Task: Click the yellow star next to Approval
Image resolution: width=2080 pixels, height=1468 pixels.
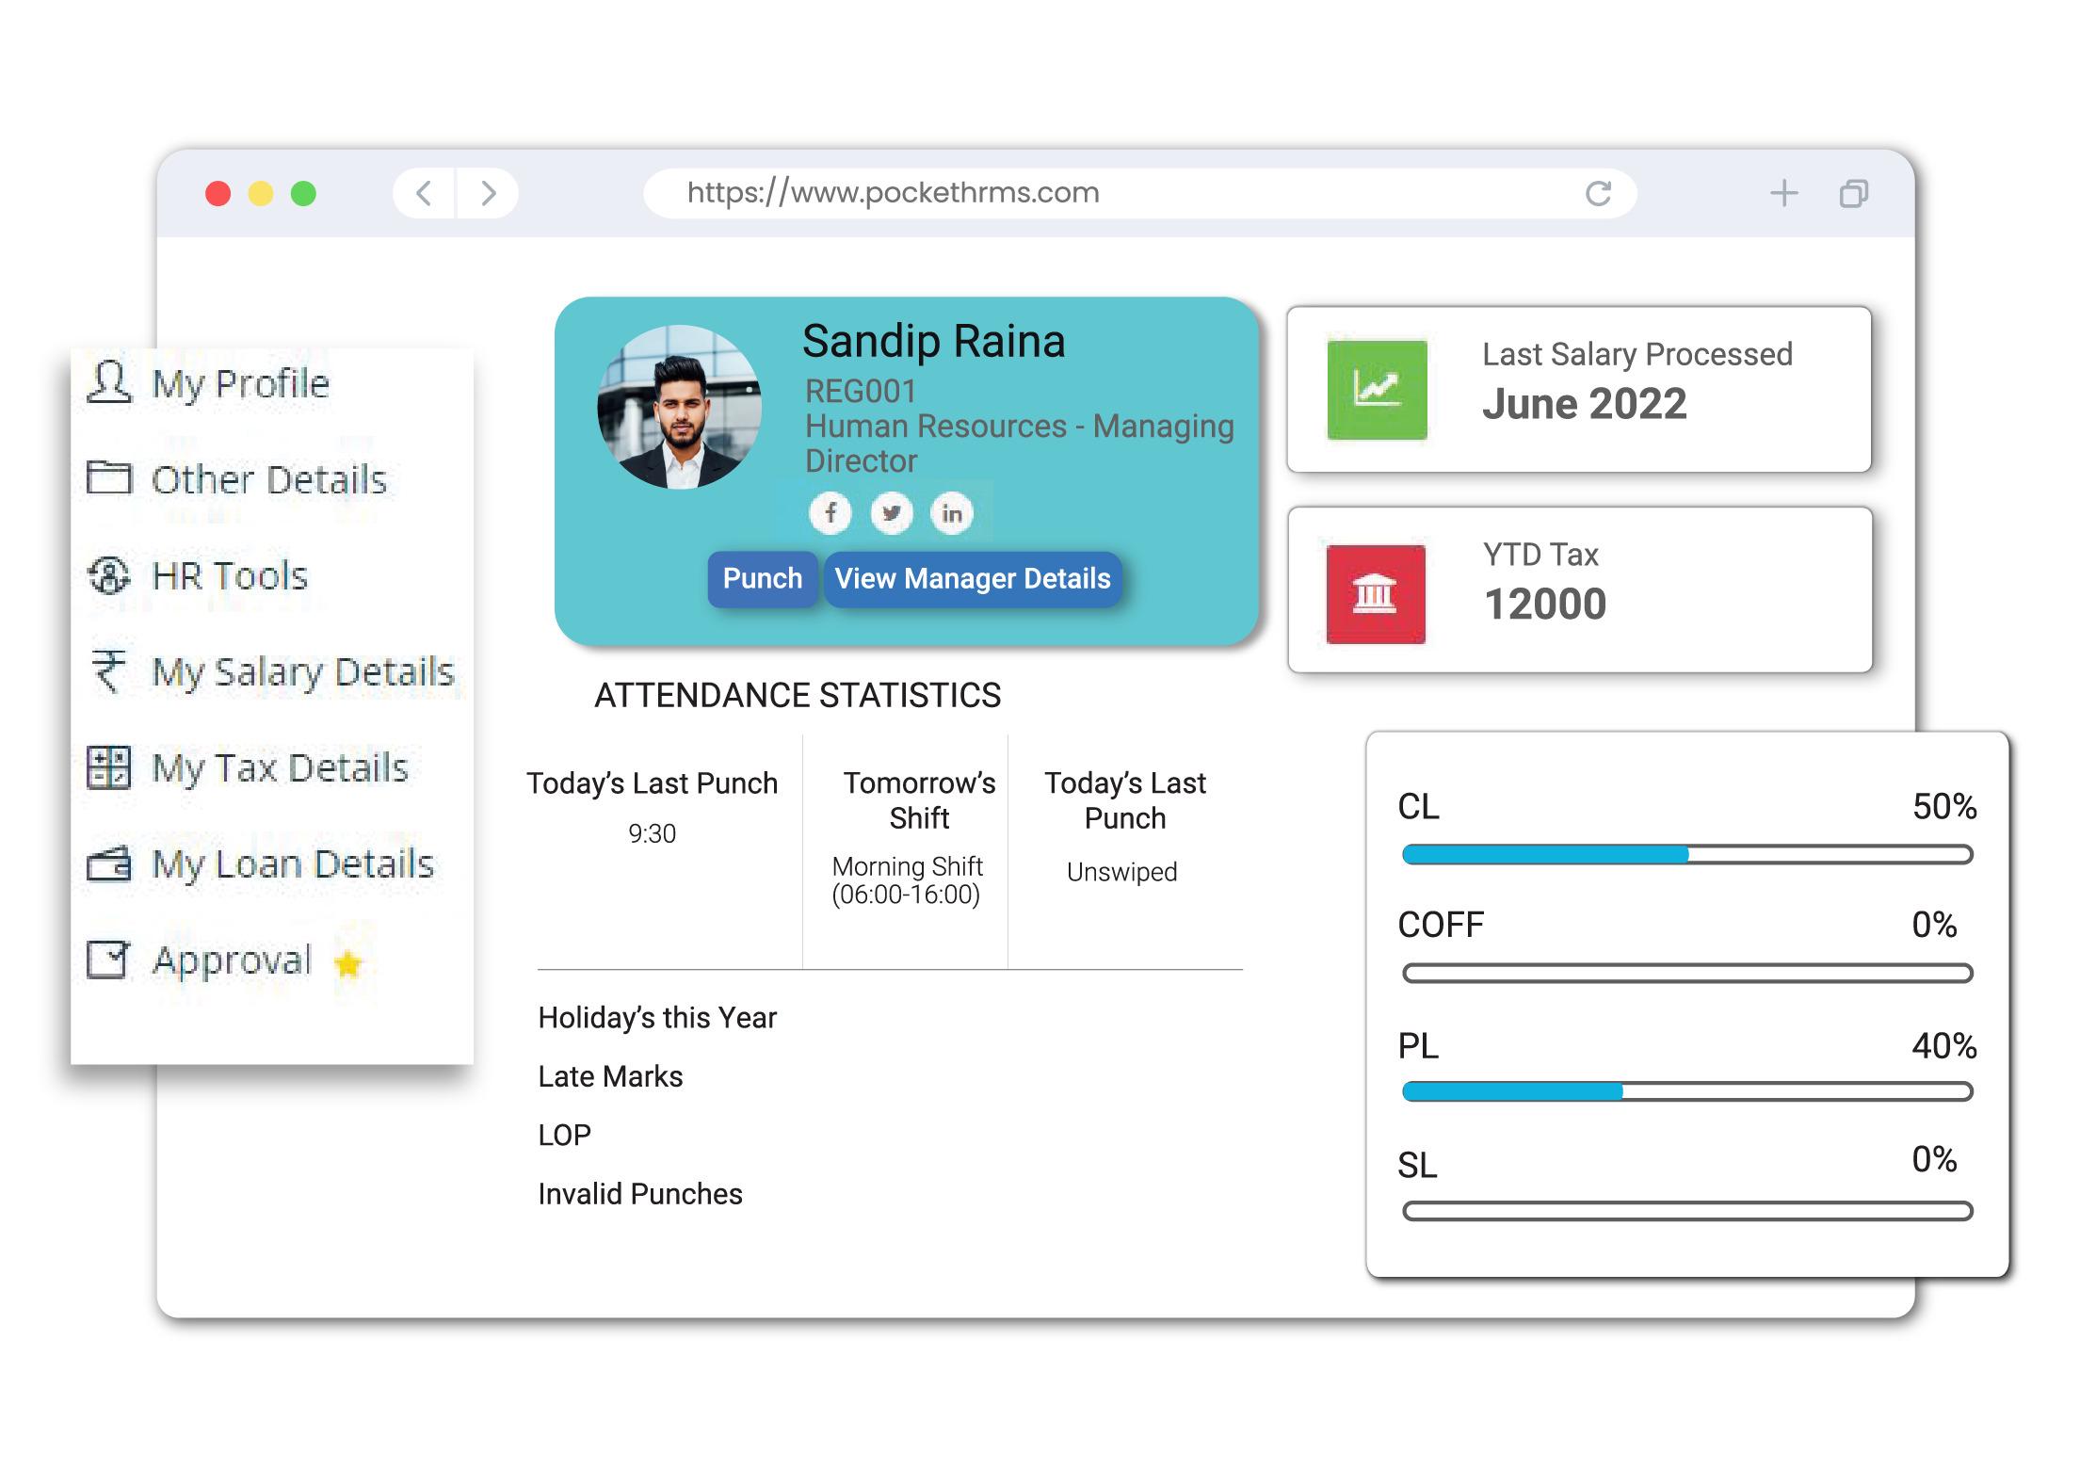Action: [x=348, y=963]
